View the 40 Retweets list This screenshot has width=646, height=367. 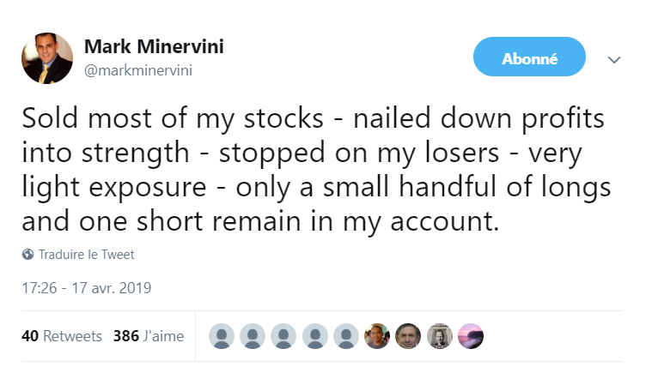click(x=61, y=336)
